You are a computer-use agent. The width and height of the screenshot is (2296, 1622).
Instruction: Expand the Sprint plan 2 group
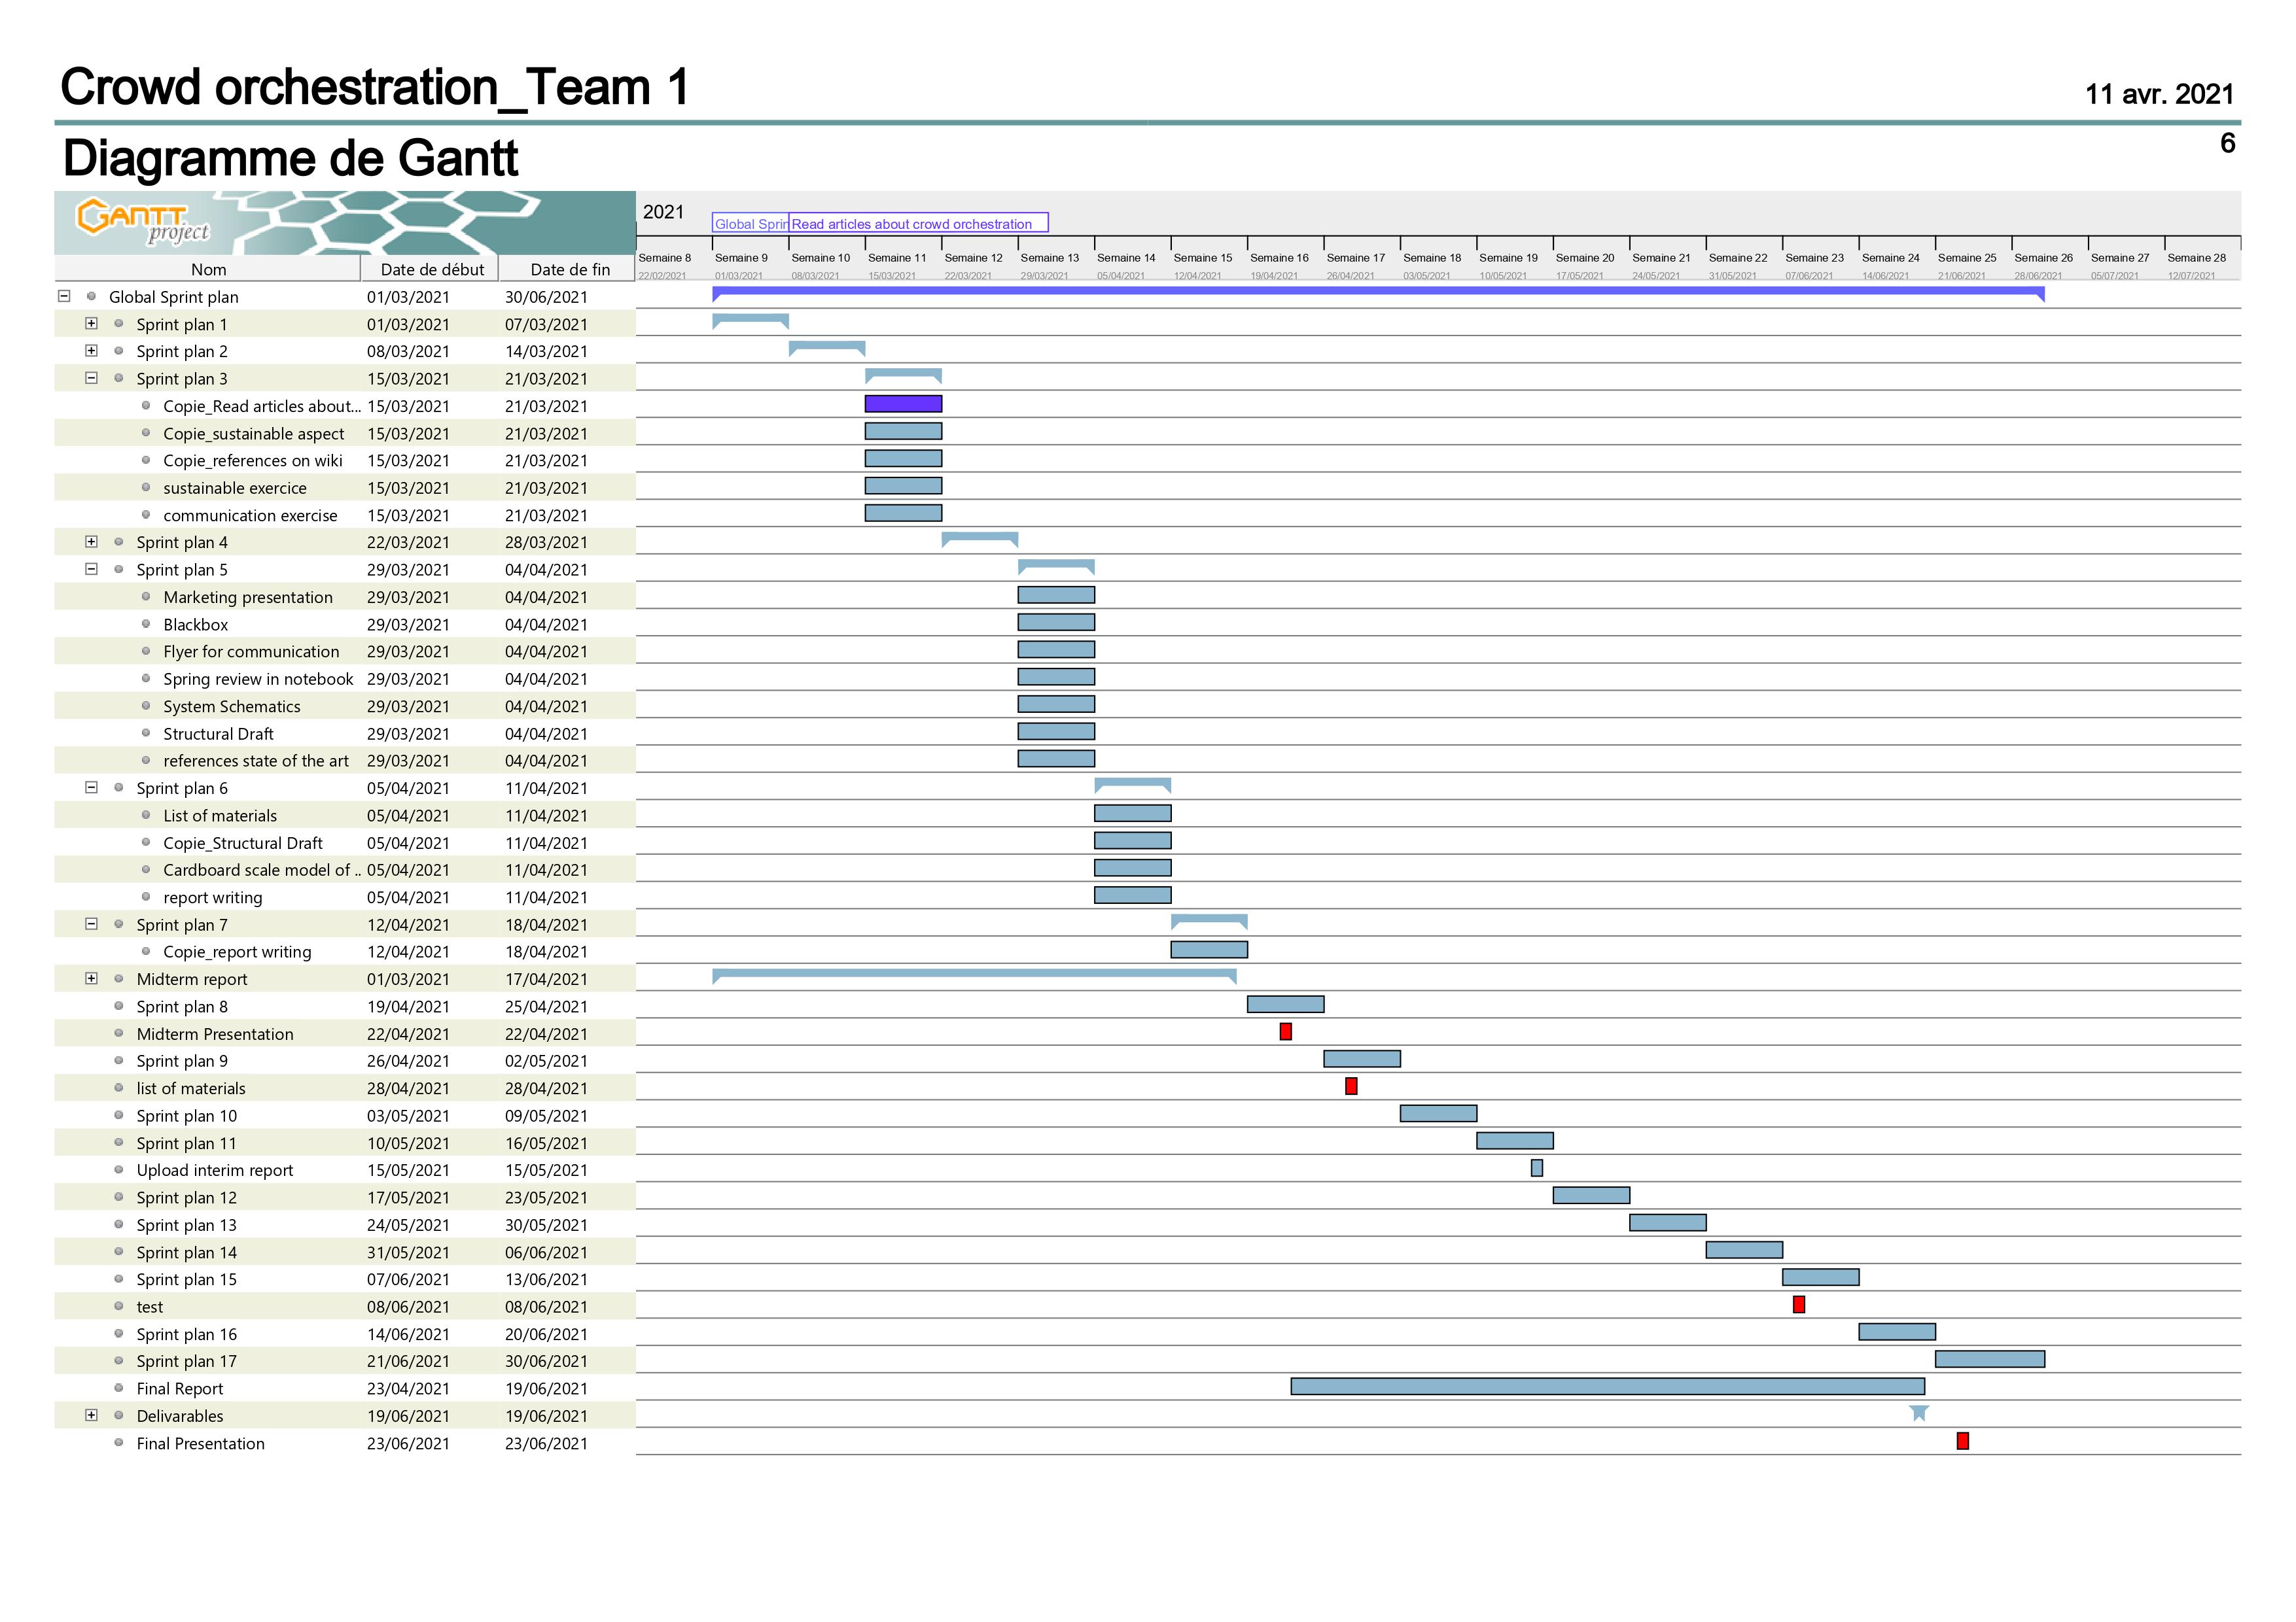coord(91,351)
